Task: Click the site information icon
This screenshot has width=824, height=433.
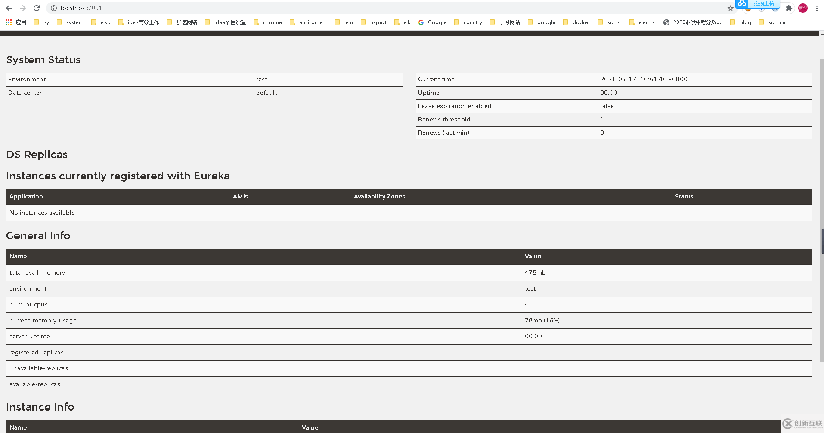Action: (x=54, y=8)
